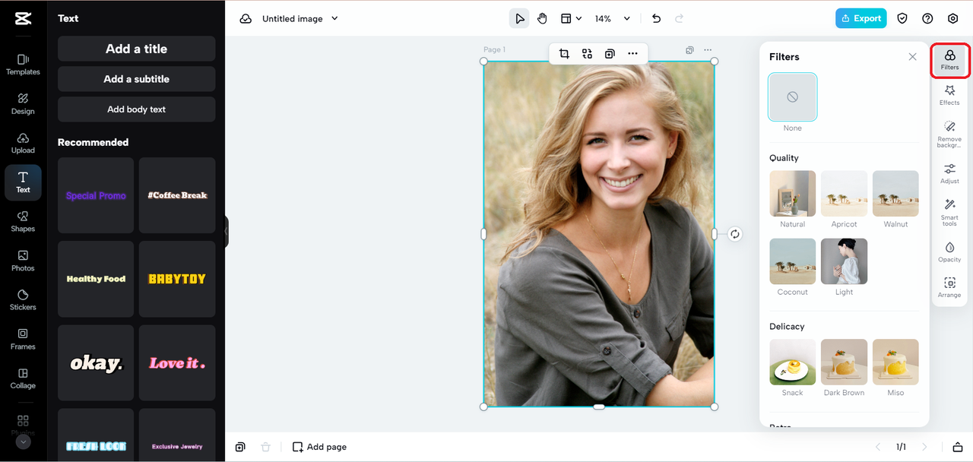Open the Effects tab in right toolbar

click(949, 96)
